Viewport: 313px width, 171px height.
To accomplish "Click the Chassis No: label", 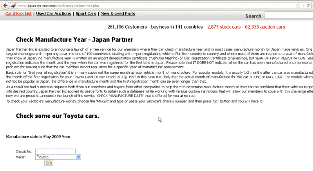I will pyautogui.click(x=24, y=152).
